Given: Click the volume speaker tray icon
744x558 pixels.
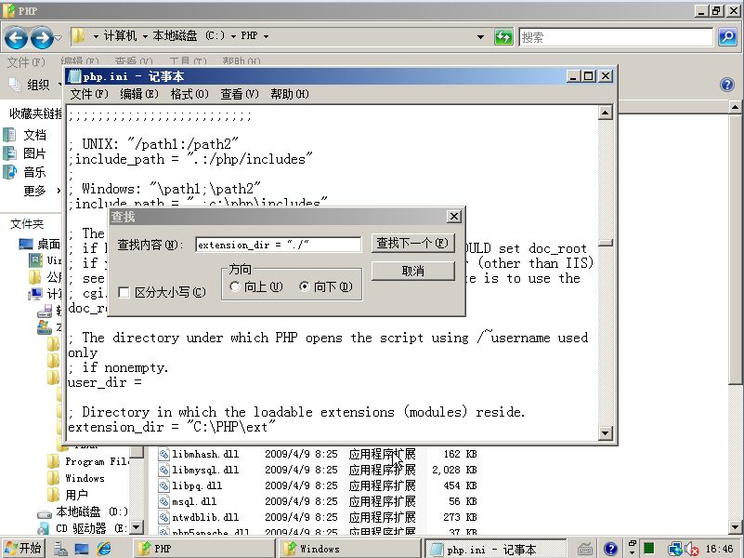Looking at the screenshot, I should (x=691, y=550).
